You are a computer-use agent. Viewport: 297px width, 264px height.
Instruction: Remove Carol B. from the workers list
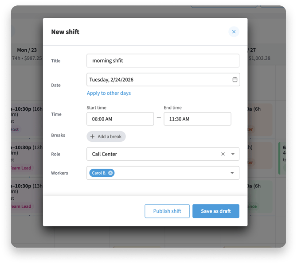(111, 173)
